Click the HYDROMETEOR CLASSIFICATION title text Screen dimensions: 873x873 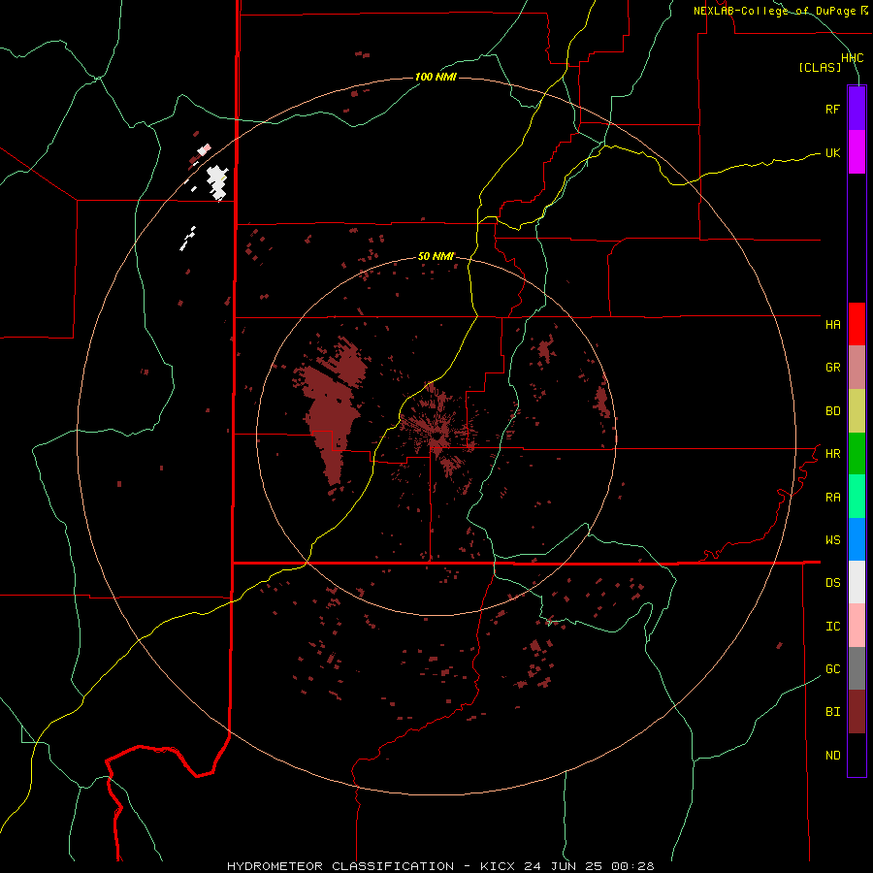340,866
